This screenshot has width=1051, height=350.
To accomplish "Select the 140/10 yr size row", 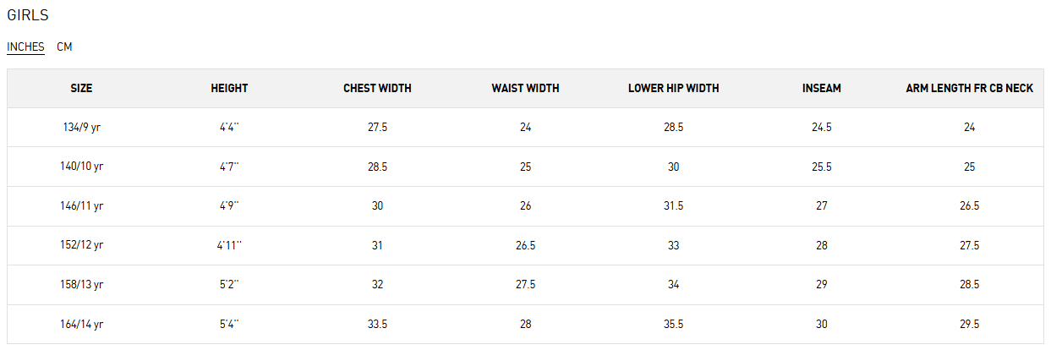I will pyautogui.click(x=82, y=167).
